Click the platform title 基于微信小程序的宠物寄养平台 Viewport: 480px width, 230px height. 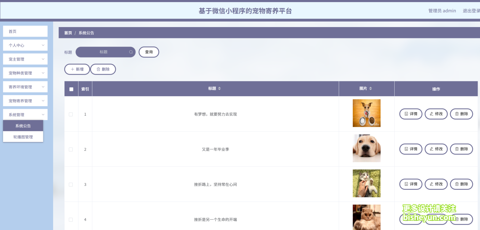point(245,11)
